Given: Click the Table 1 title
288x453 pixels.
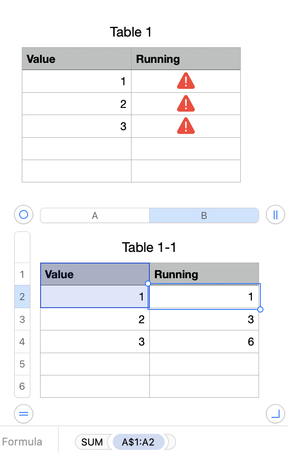Looking at the screenshot, I should click(131, 32).
